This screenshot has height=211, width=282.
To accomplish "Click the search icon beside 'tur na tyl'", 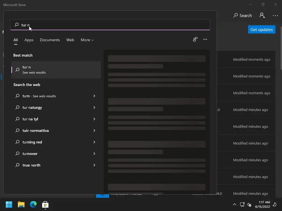I will [17, 119].
